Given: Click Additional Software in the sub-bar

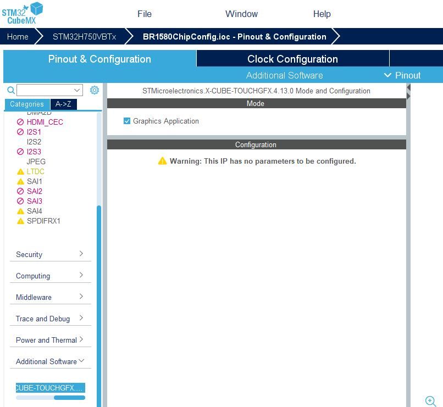Looking at the screenshot, I should pos(284,75).
